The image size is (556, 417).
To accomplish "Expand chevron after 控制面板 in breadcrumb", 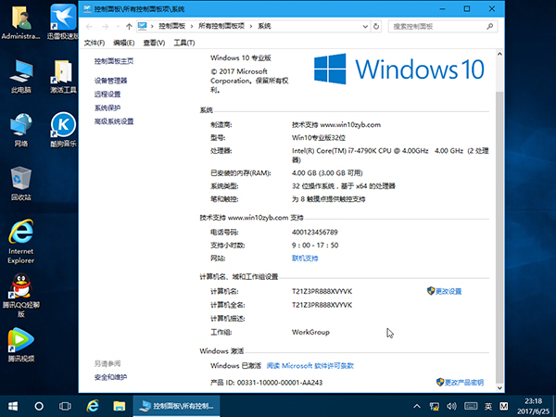I will click(193, 26).
